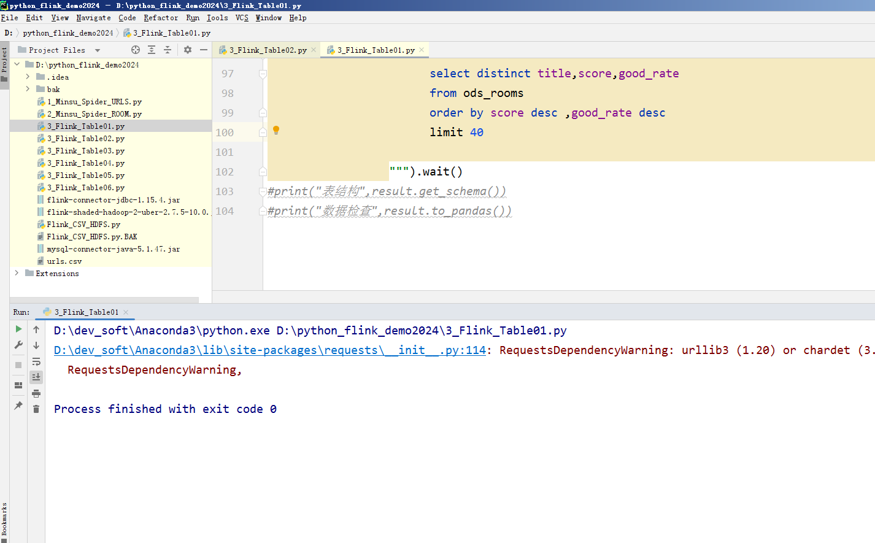The image size is (875, 543).
Task: Click fold marker at line 102
Action: (x=263, y=171)
